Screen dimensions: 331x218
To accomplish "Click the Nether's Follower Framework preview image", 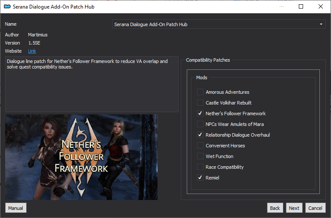I will pos(81,157).
